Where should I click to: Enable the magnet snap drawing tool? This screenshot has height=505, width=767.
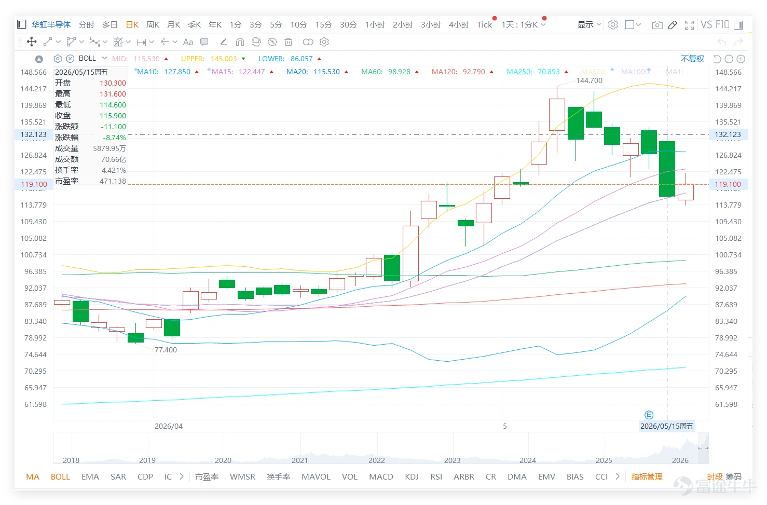pos(240,42)
